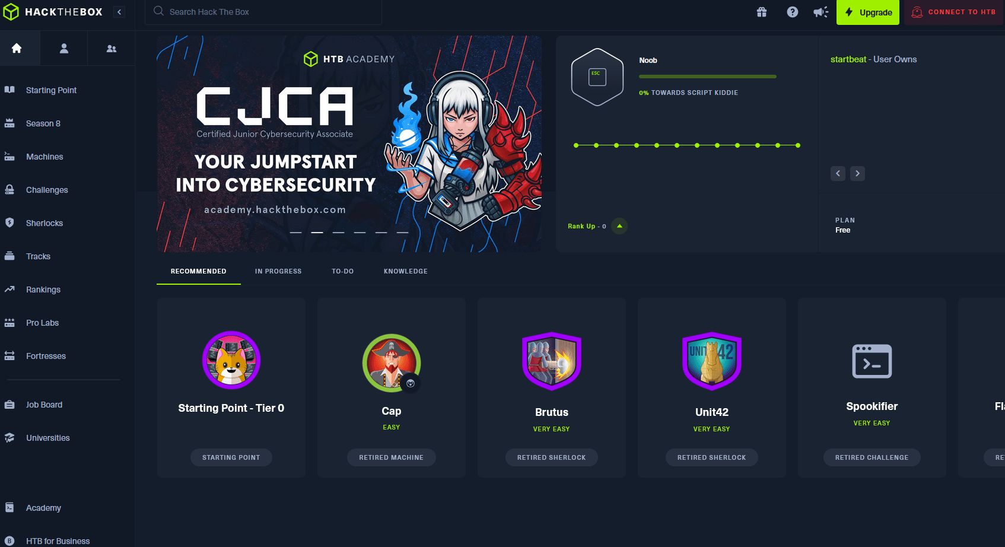The image size is (1005, 547).
Task: Open Machines in the sidebar
Action: coord(44,157)
